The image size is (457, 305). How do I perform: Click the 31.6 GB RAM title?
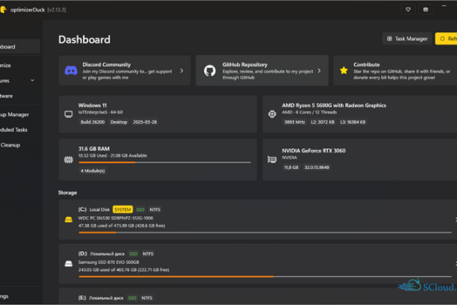tap(94, 148)
